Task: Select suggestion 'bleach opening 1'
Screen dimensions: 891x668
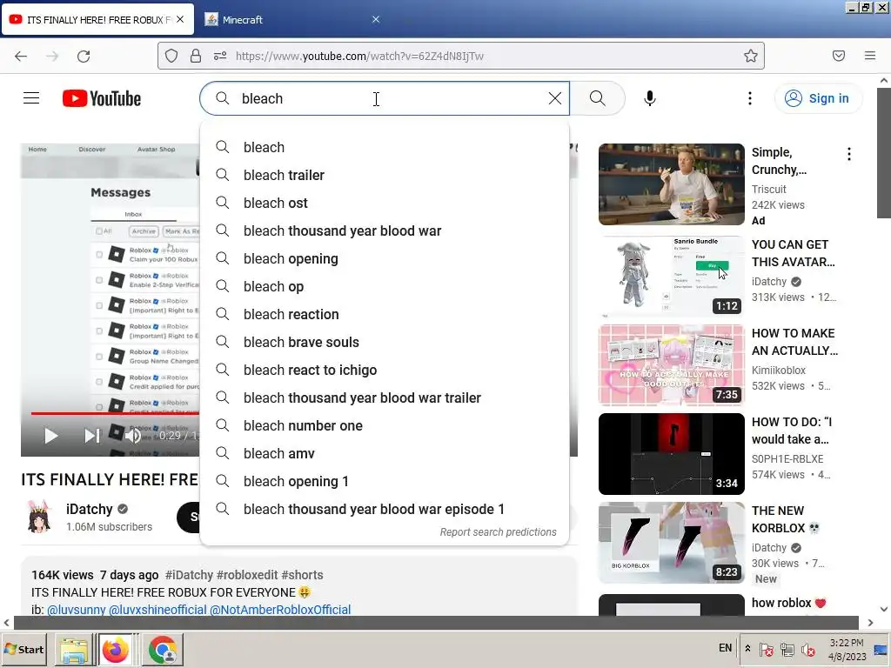Action: coord(384,481)
